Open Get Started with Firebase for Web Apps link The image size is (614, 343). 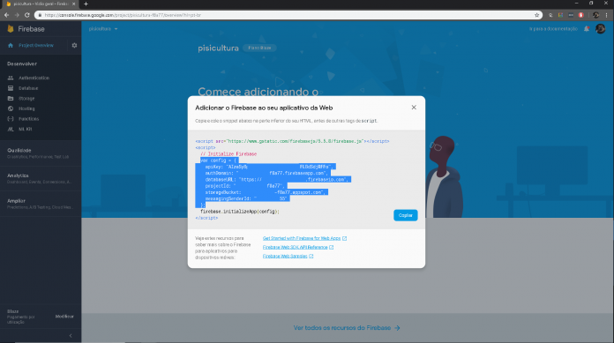coord(302,238)
